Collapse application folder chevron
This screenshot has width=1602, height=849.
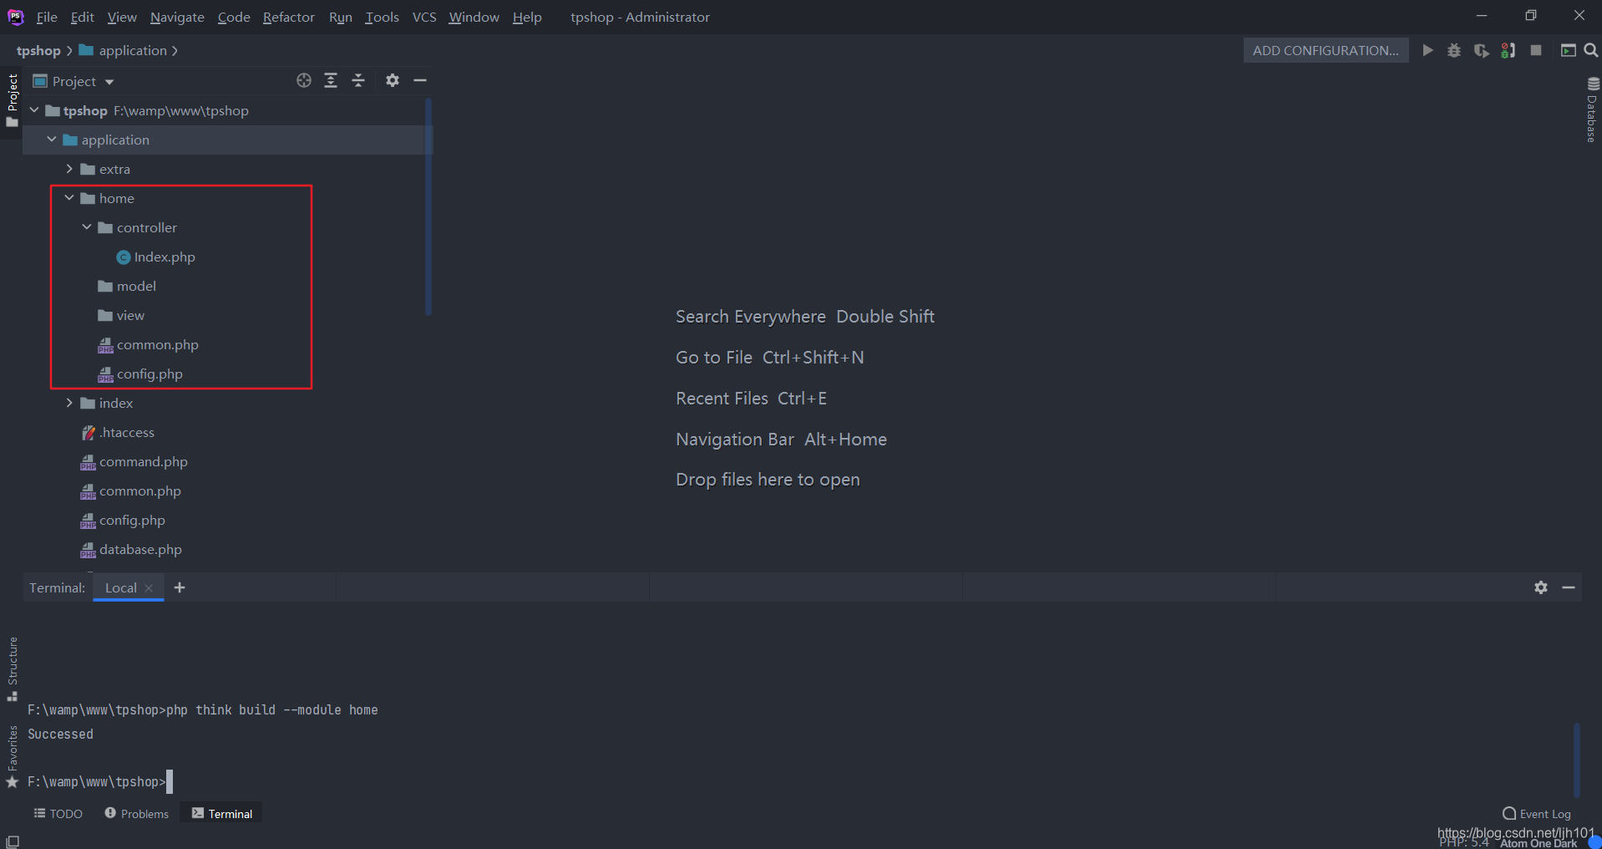coord(52,140)
